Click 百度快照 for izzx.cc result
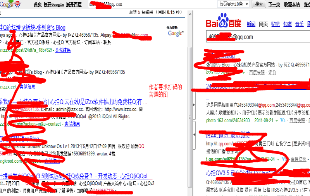Image resolution: width=310 pixels, height=196 pixels. (257, 73)
